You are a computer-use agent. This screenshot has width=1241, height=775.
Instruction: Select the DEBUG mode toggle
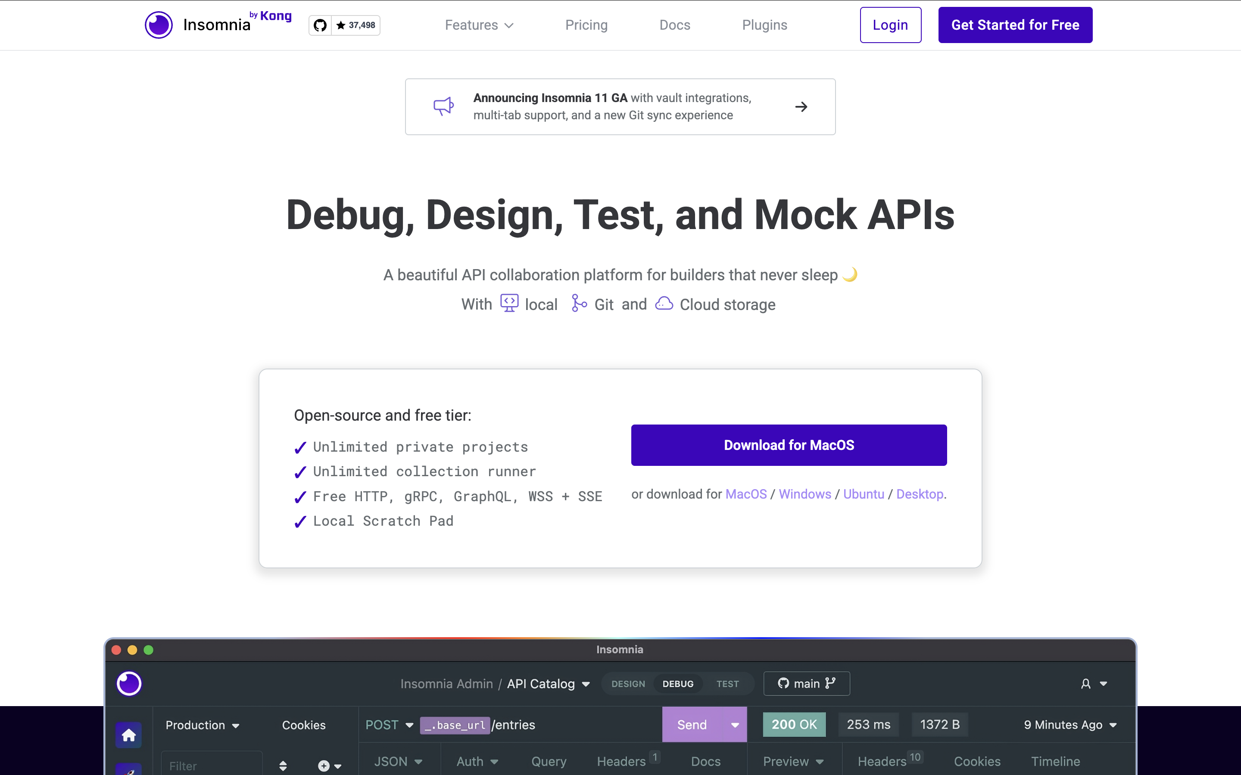[x=677, y=684]
